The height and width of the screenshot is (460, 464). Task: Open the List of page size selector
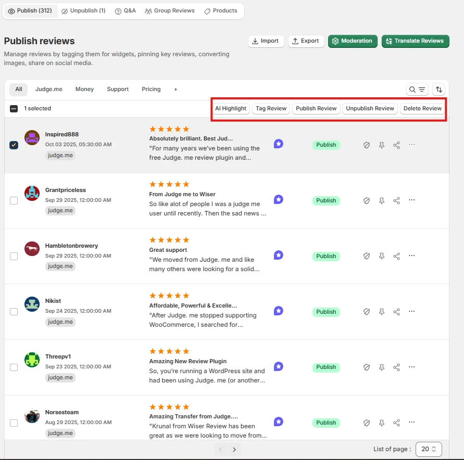tap(428, 449)
